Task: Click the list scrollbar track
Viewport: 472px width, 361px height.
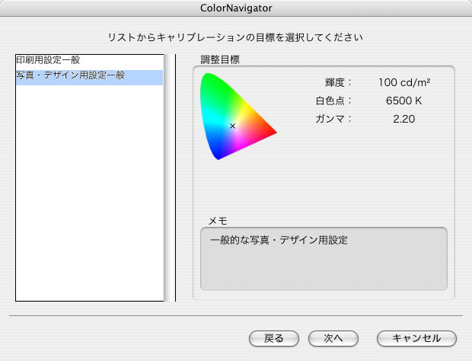Action: [x=170, y=177]
